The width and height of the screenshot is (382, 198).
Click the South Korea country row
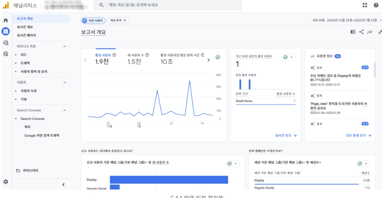266,101
